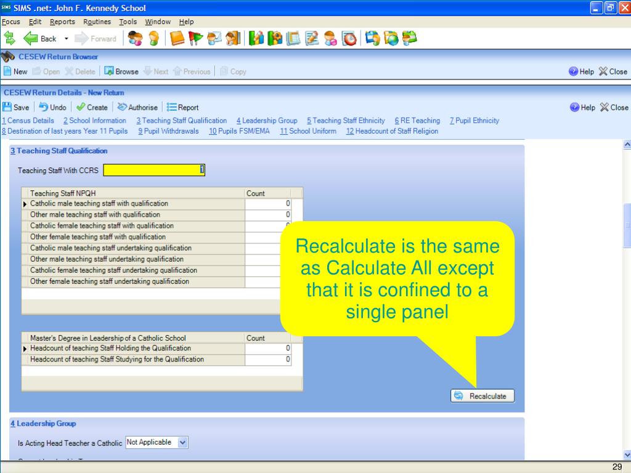
Task: Click the green double-arrow refresh icon
Action: click(x=9, y=39)
